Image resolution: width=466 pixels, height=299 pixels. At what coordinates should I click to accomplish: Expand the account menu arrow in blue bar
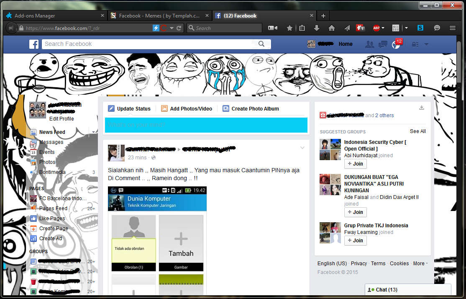pos(427,45)
